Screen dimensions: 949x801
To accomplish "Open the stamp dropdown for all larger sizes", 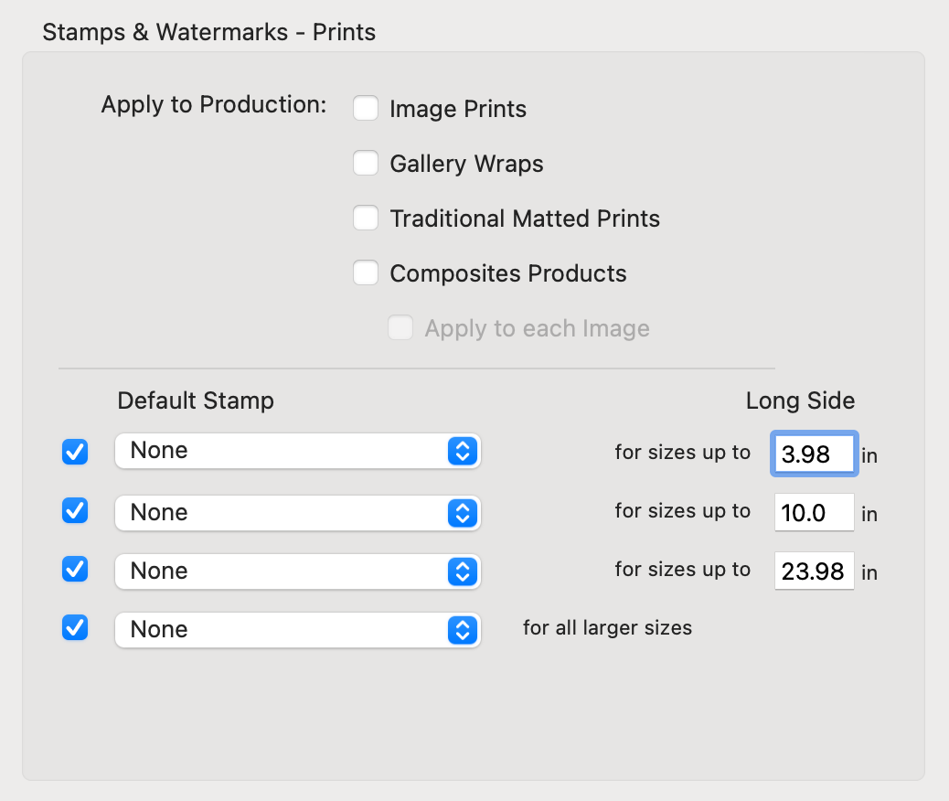I will [x=297, y=630].
